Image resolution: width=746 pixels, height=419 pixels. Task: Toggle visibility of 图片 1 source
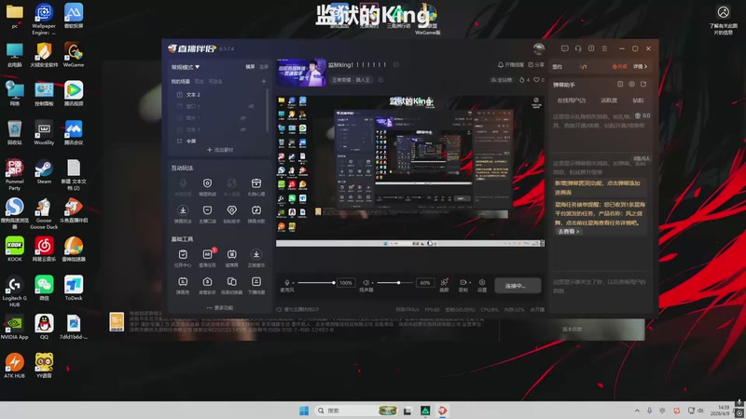click(243, 118)
